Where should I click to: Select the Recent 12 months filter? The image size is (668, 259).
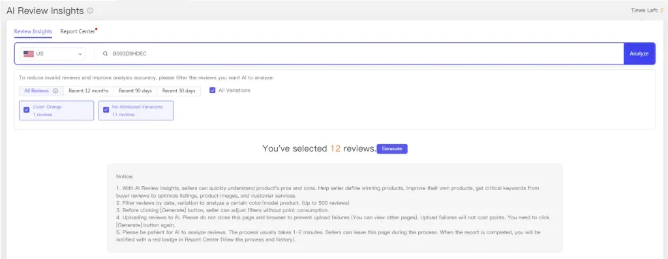point(89,90)
